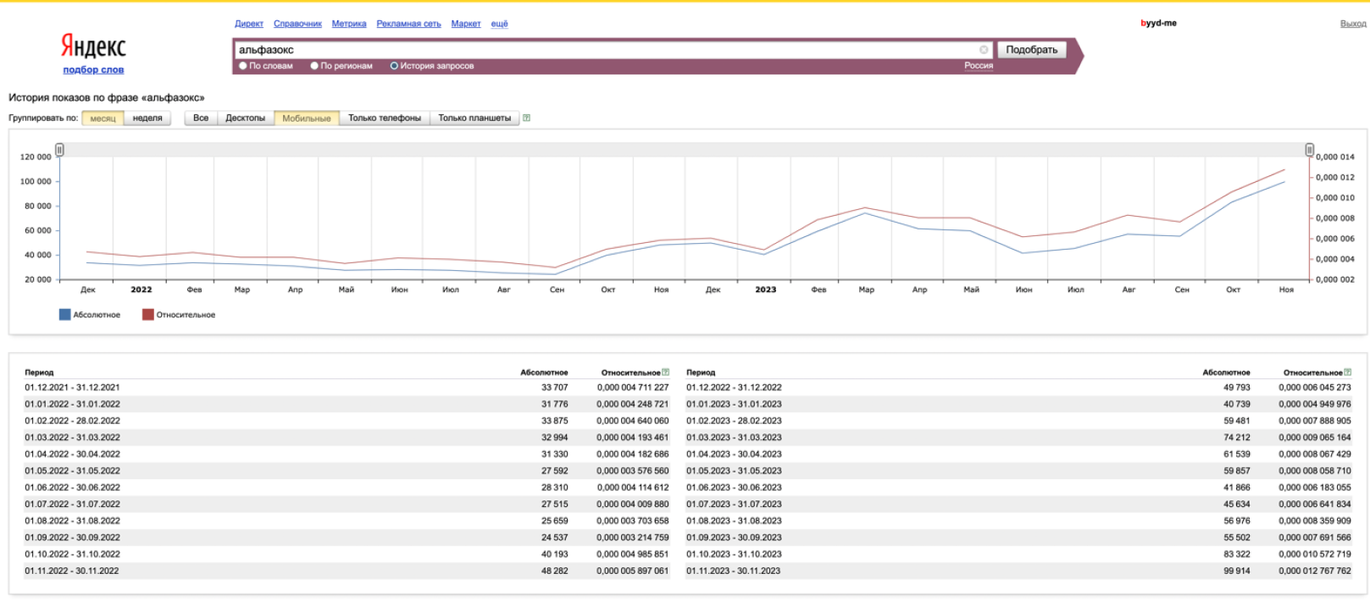The height and width of the screenshot is (601, 1370).
Task: Click help icon by left Относительное header
Action: tap(666, 372)
